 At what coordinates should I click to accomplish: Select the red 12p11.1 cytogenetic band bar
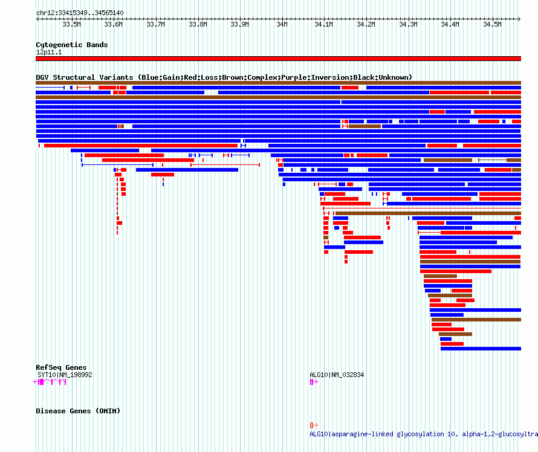[278, 59]
